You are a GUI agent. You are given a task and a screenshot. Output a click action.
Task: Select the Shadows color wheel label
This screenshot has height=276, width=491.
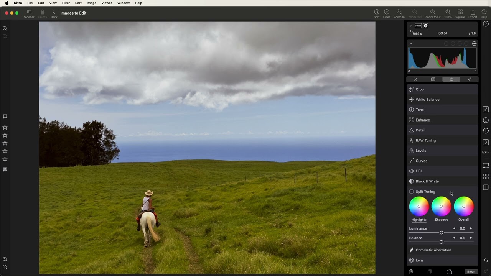click(441, 220)
